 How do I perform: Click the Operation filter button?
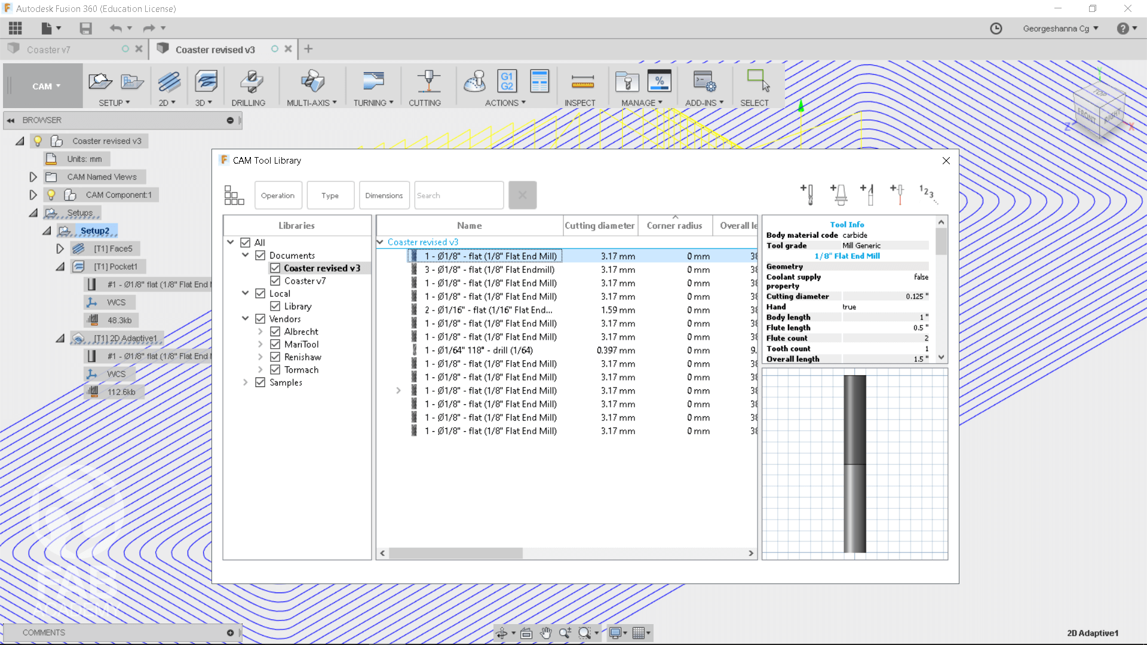(278, 195)
